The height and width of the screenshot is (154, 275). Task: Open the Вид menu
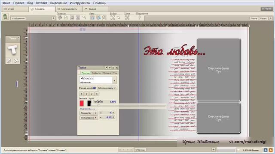[x=30, y=3]
